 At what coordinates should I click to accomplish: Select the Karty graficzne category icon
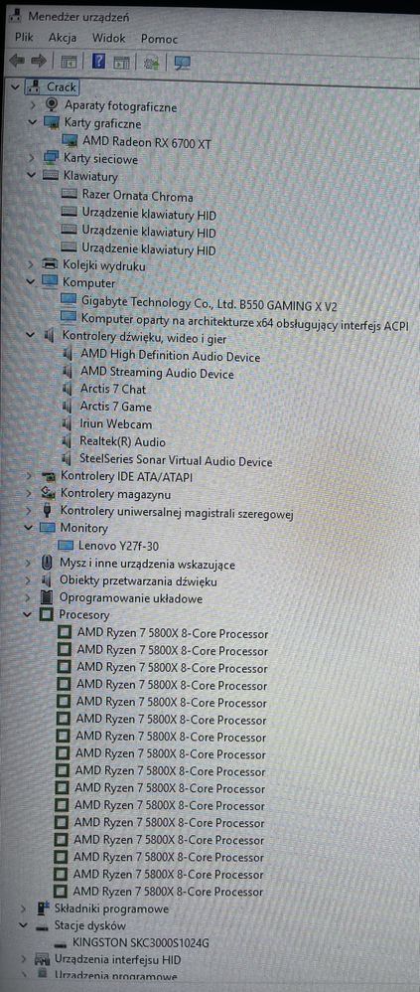tap(52, 122)
